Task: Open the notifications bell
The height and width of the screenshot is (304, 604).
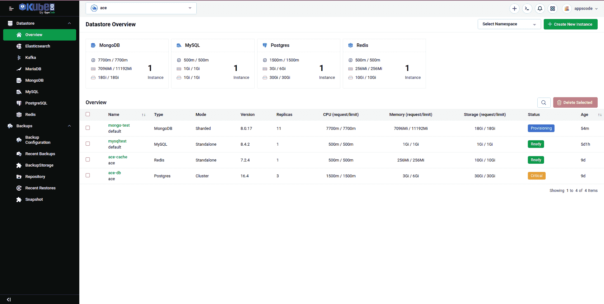Action: pos(540,9)
